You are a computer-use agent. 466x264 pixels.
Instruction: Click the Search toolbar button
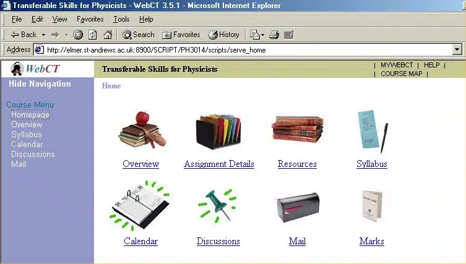138,35
